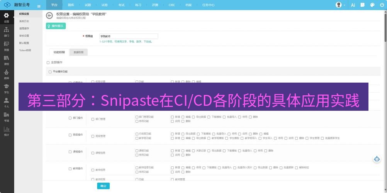Enable the 部门管理功能 checkbox
This screenshot has height=193, width=387.
[x=137, y=117]
